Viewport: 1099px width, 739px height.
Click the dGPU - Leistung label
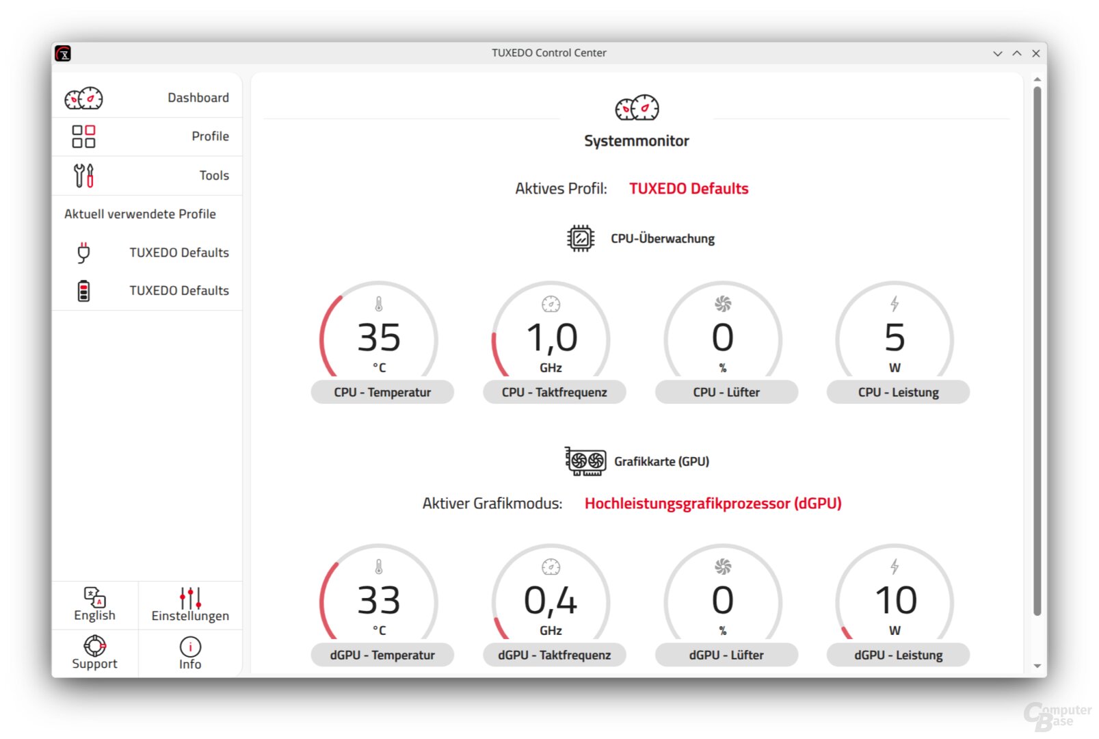coord(898,655)
